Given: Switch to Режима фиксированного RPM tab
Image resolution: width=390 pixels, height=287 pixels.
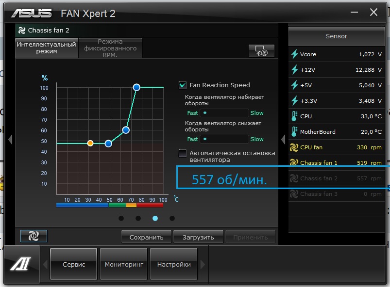Looking at the screenshot, I should pos(110,48).
